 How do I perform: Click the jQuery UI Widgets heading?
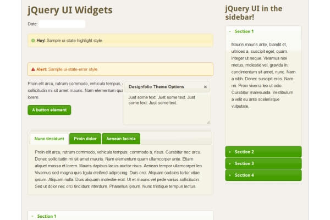pyautogui.click(x=70, y=10)
